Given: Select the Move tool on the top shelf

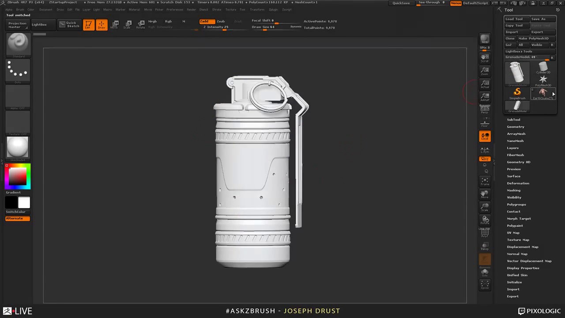Looking at the screenshot, I should [x=115, y=24].
